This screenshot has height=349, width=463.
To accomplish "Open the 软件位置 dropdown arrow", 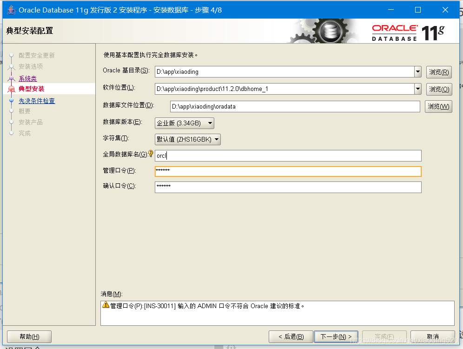I will (418, 89).
